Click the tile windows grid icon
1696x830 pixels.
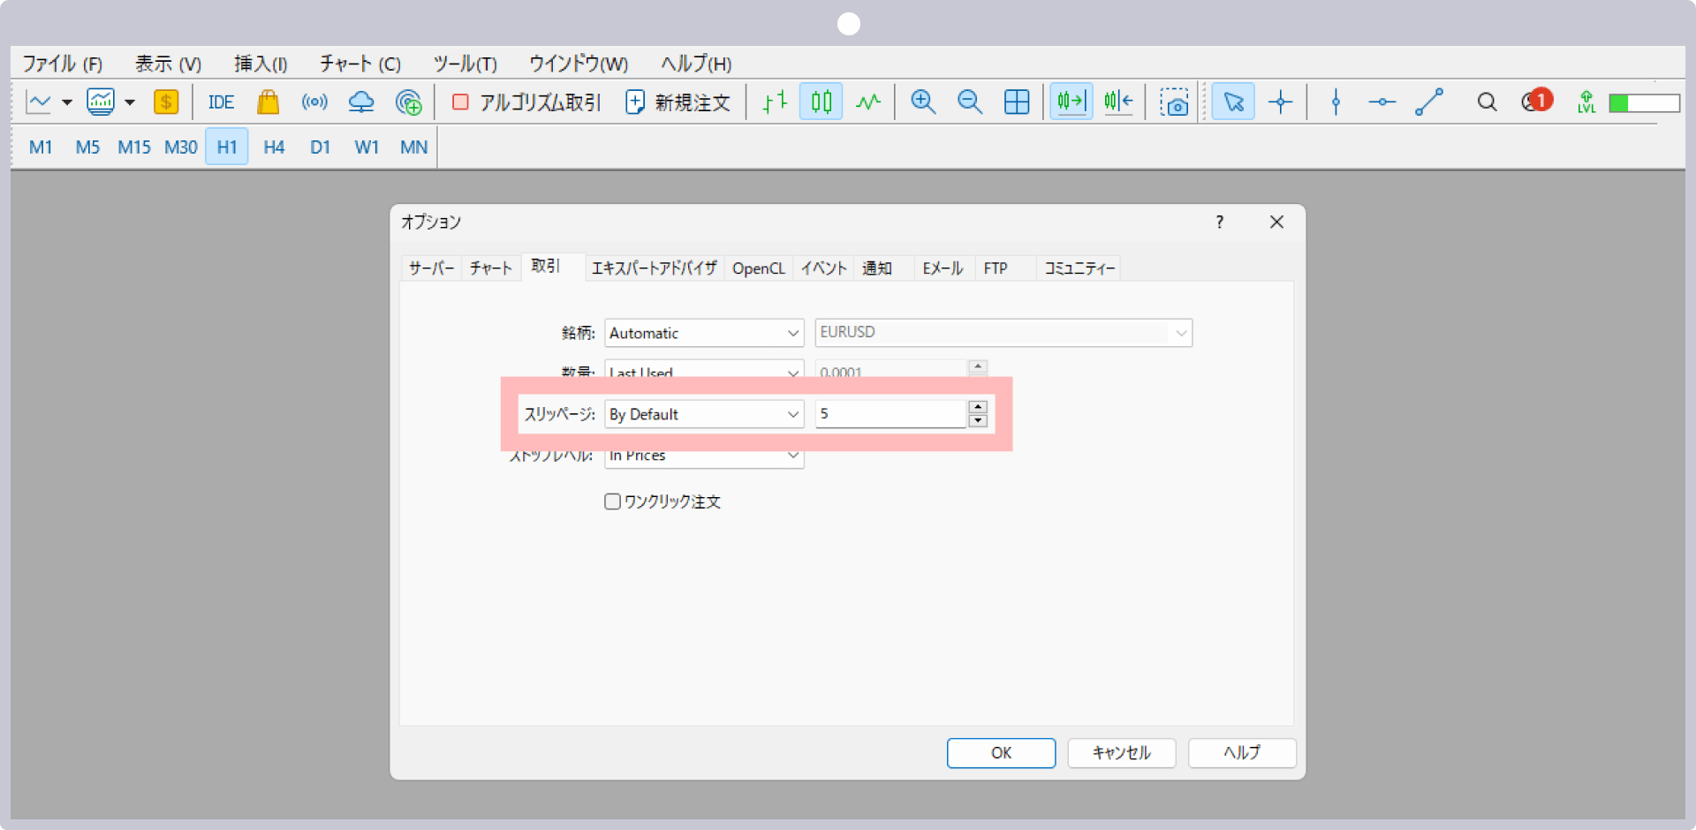1017,102
